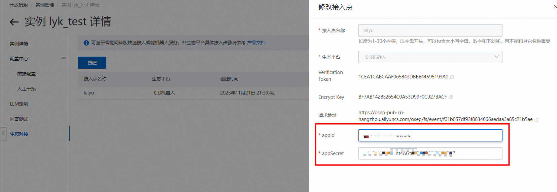Click the Verification Token value text
The height and width of the screenshot is (192, 557).
pos(403,77)
